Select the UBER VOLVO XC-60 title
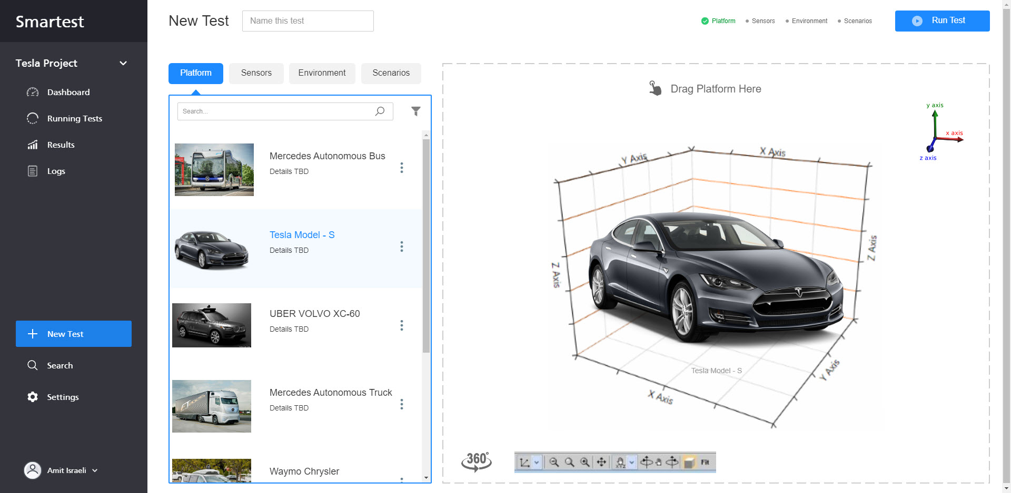Image resolution: width=1011 pixels, height=493 pixels. [314, 314]
